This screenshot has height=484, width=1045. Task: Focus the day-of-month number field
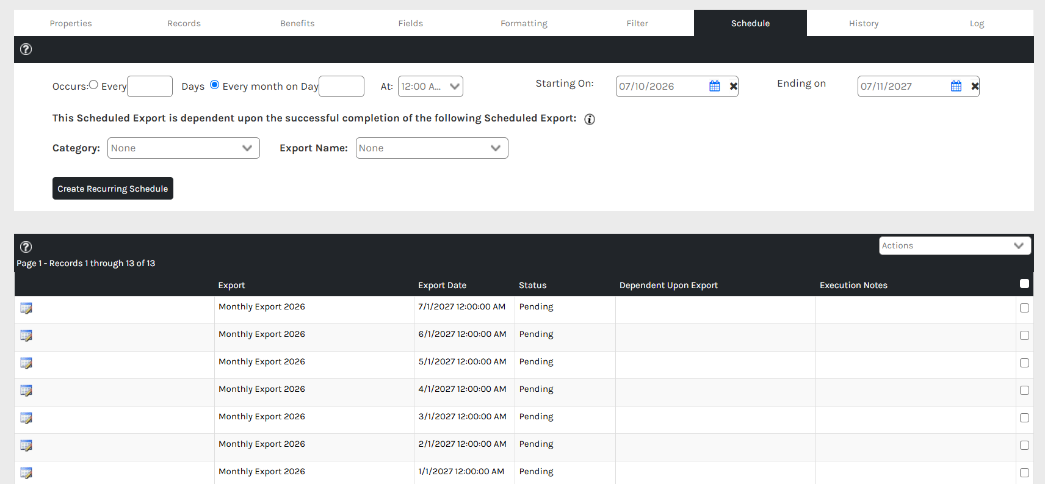pyautogui.click(x=341, y=86)
